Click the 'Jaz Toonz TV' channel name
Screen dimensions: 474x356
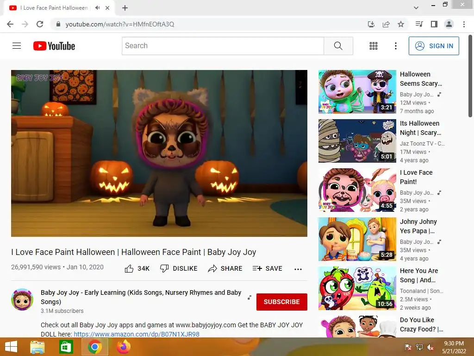pyautogui.click(x=422, y=144)
